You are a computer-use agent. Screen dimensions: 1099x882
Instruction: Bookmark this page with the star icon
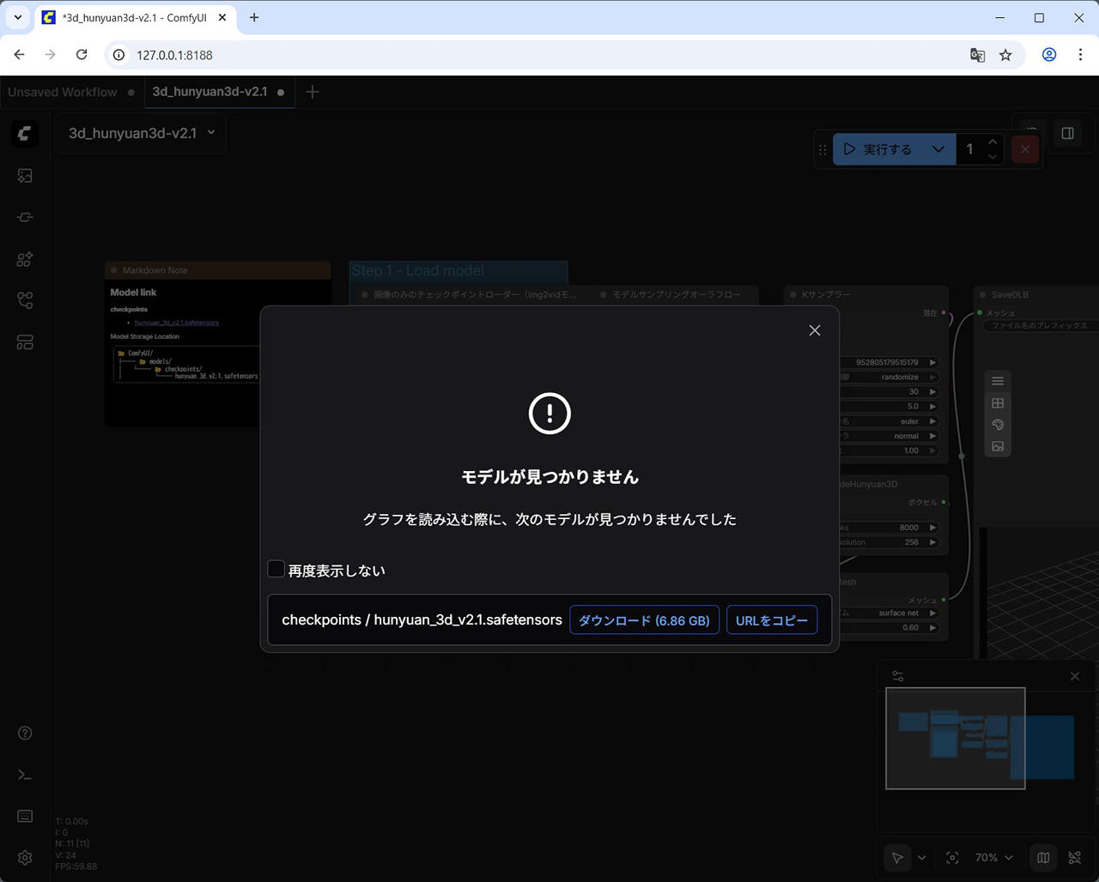click(1005, 55)
